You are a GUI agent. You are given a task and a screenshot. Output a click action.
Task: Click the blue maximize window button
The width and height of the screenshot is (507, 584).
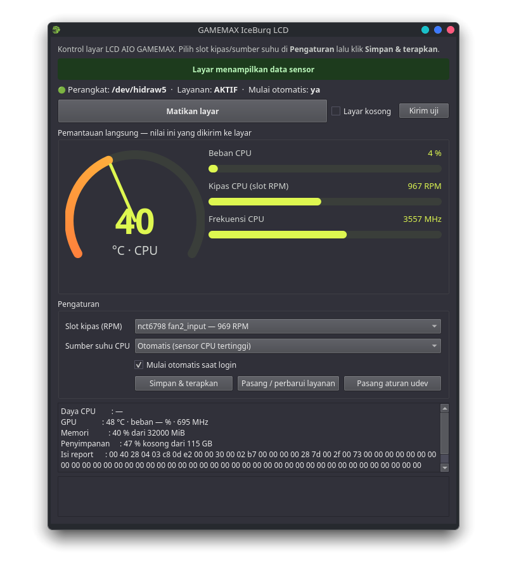pos(438,30)
